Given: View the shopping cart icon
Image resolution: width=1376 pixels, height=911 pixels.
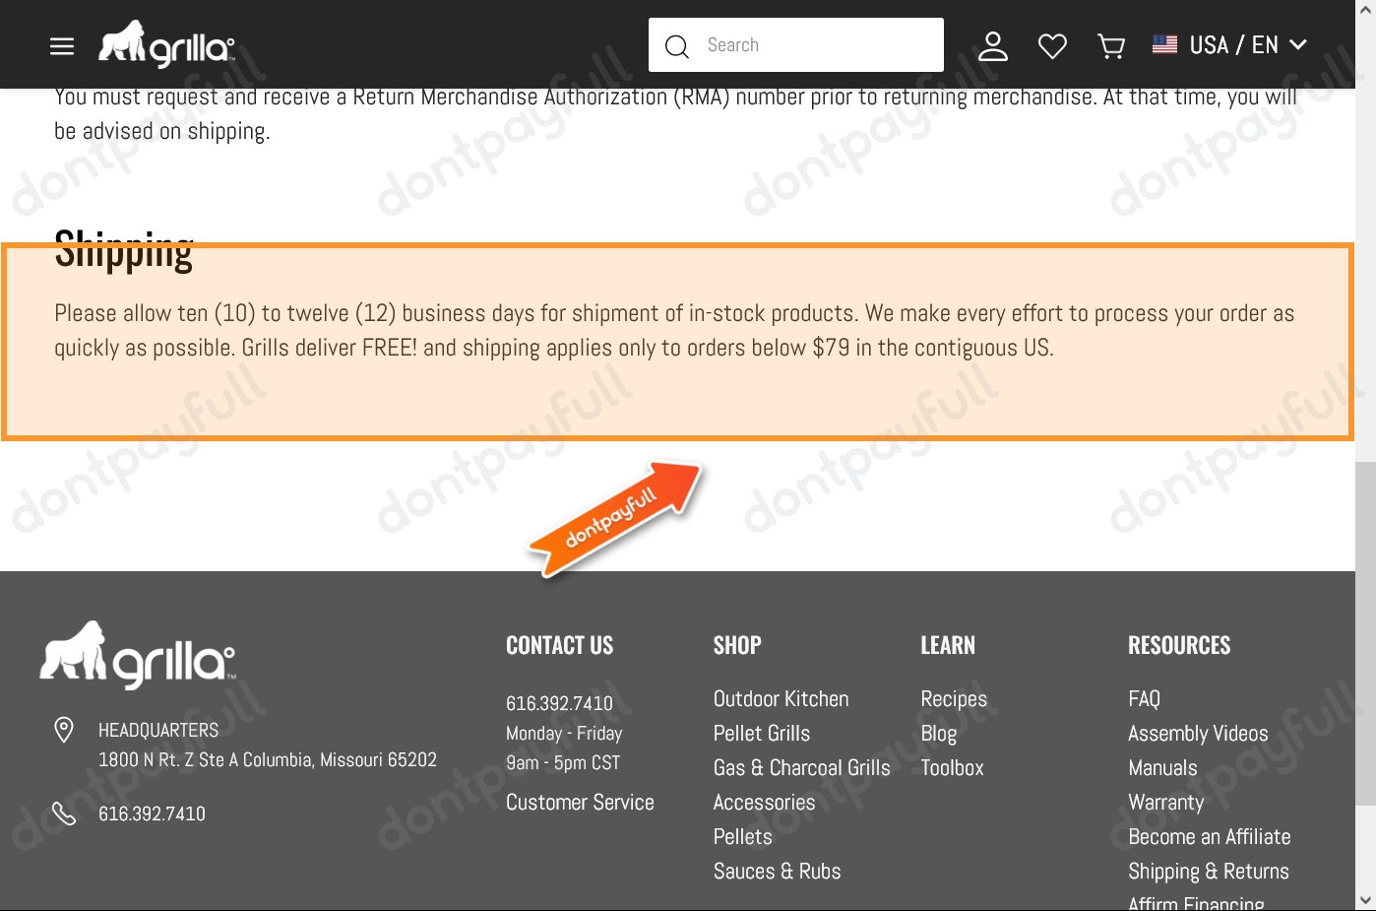Looking at the screenshot, I should [x=1110, y=45].
